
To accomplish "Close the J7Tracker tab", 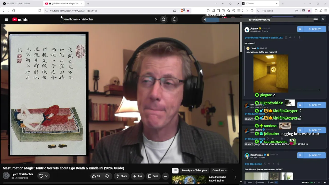I will pyautogui.click(x=277, y=4).
